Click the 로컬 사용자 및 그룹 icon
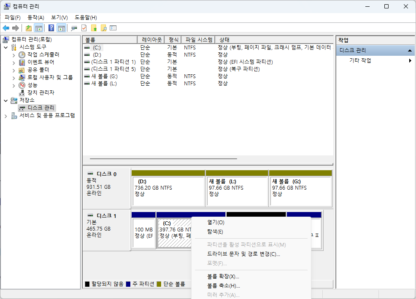 [x=22, y=78]
